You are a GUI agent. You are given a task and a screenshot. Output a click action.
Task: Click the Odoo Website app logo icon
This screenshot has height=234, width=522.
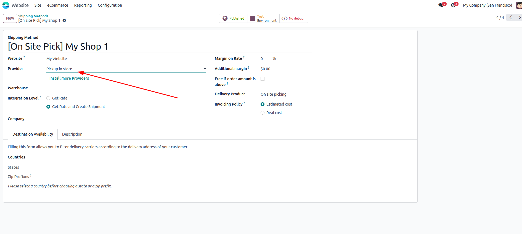(6, 5)
